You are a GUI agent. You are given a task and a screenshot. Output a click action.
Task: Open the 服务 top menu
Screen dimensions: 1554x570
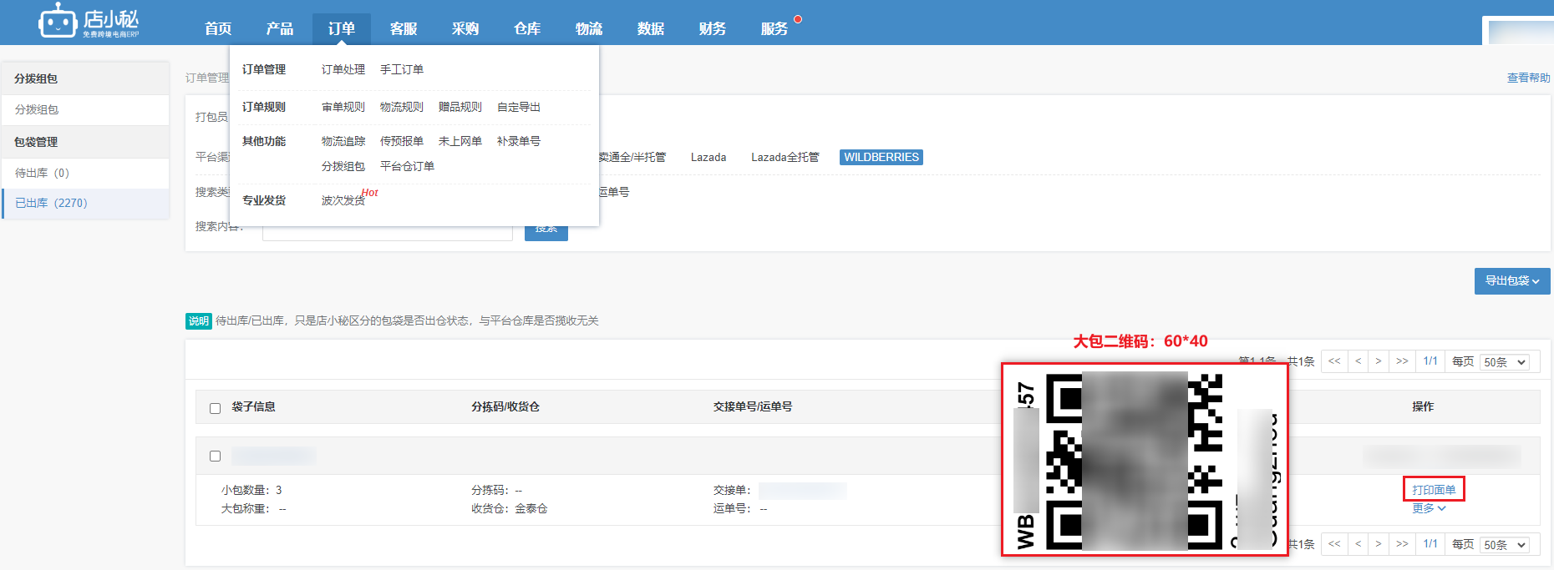point(774,28)
